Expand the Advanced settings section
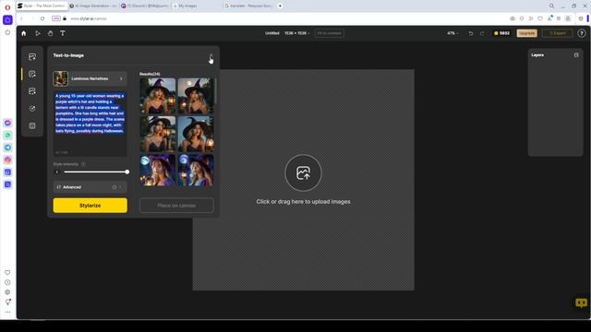This screenshot has width=591, height=332. pyautogui.click(x=90, y=187)
